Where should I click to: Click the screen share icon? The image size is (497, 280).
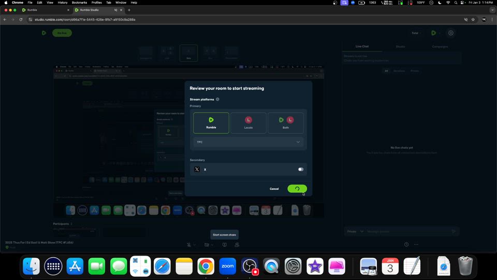click(x=225, y=245)
